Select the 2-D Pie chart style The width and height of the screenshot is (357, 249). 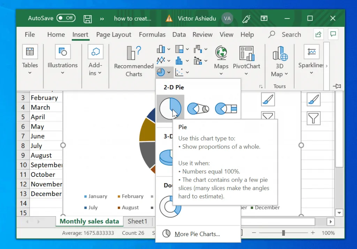[x=170, y=108]
